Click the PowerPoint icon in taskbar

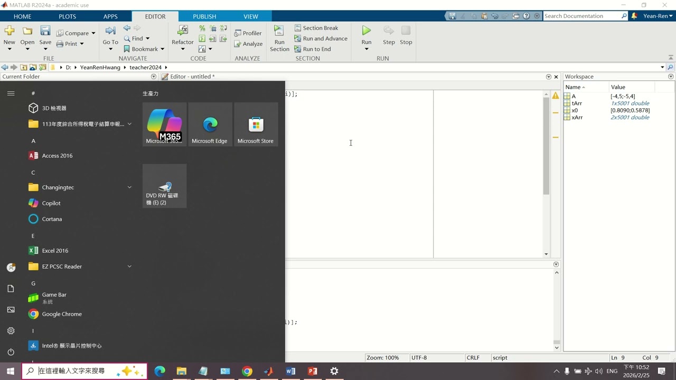(312, 371)
